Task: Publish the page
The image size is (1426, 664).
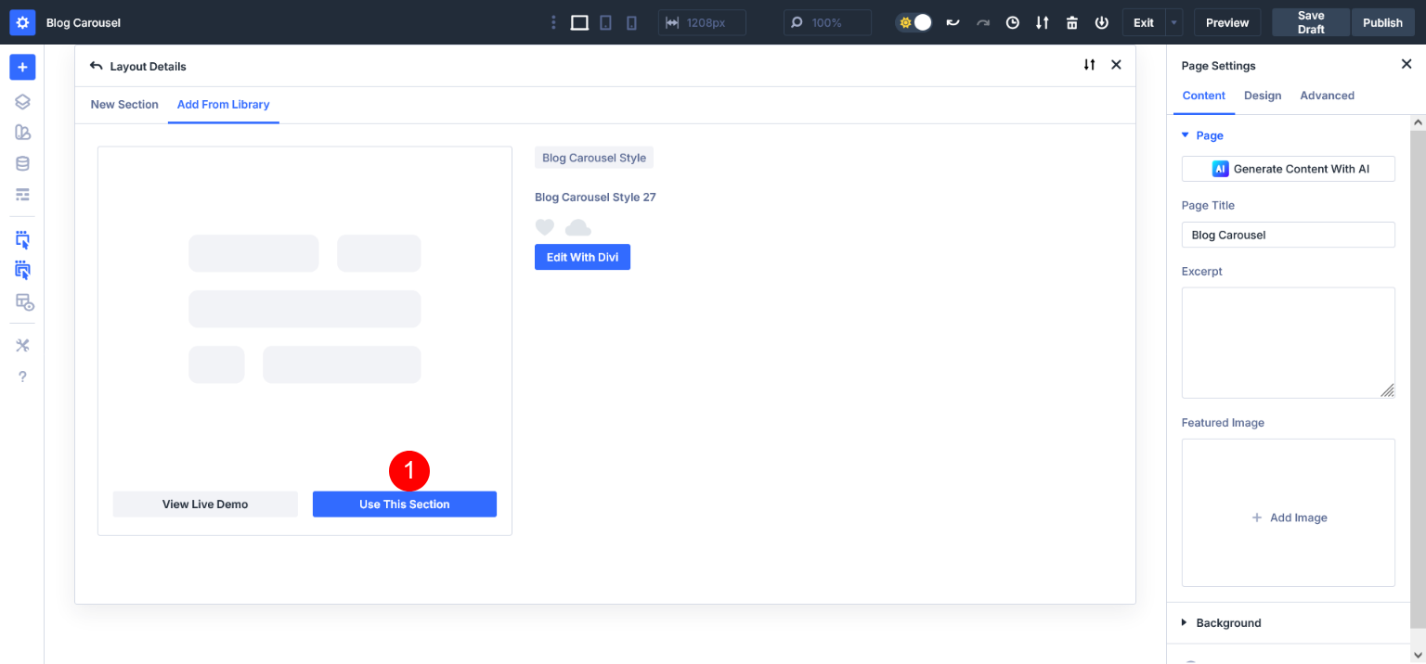Action: pos(1382,22)
